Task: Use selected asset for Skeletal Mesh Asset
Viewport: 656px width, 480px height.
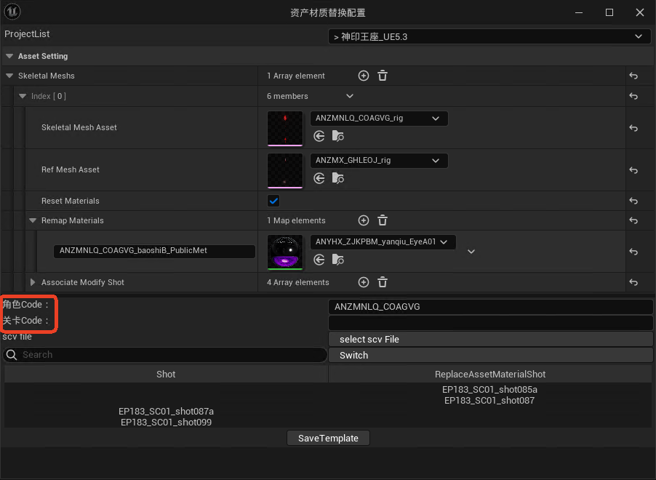Action: [319, 136]
